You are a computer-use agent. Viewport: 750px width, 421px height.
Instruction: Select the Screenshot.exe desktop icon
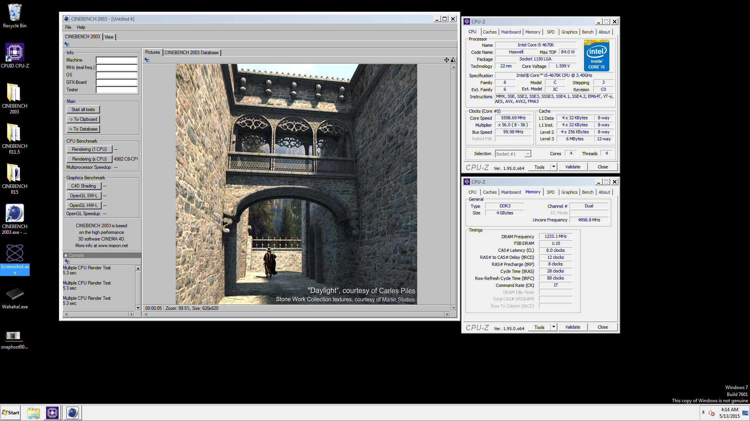coord(14,259)
